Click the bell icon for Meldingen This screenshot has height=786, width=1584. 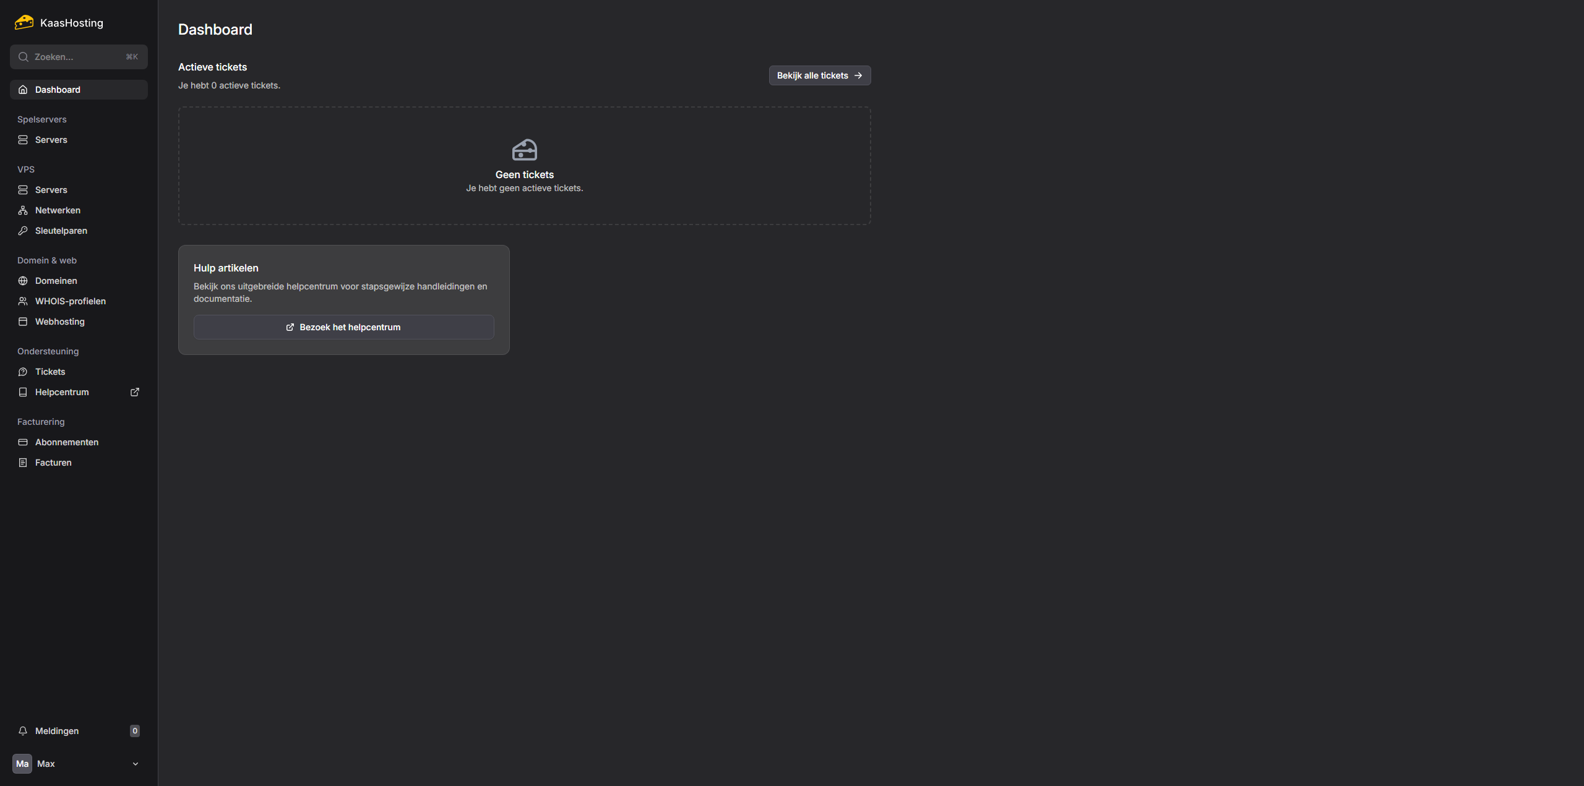[23, 731]
